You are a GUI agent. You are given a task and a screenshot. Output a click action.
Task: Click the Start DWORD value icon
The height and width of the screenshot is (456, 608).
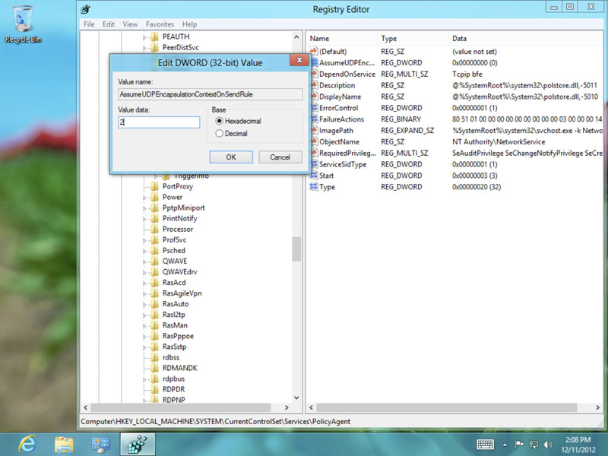[x=314, y=176]
